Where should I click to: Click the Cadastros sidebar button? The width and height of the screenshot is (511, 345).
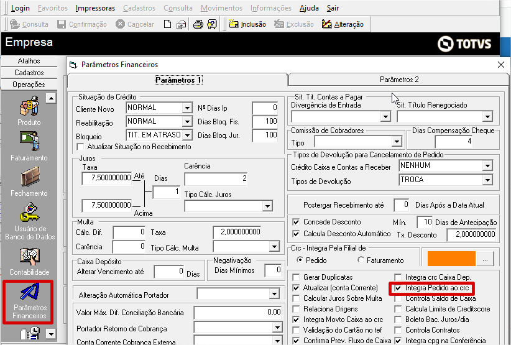click(29, 73)
